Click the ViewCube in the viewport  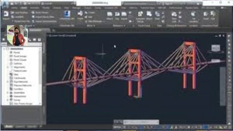[x=216, y=48]
